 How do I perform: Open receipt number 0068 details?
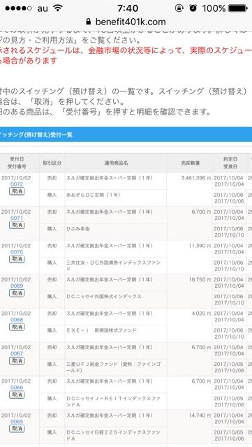coord(17,320)
